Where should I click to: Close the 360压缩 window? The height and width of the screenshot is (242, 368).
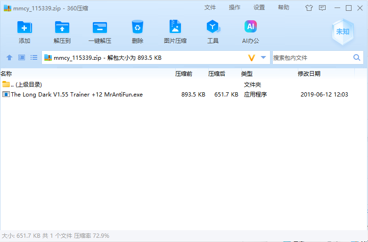point(360,8)
